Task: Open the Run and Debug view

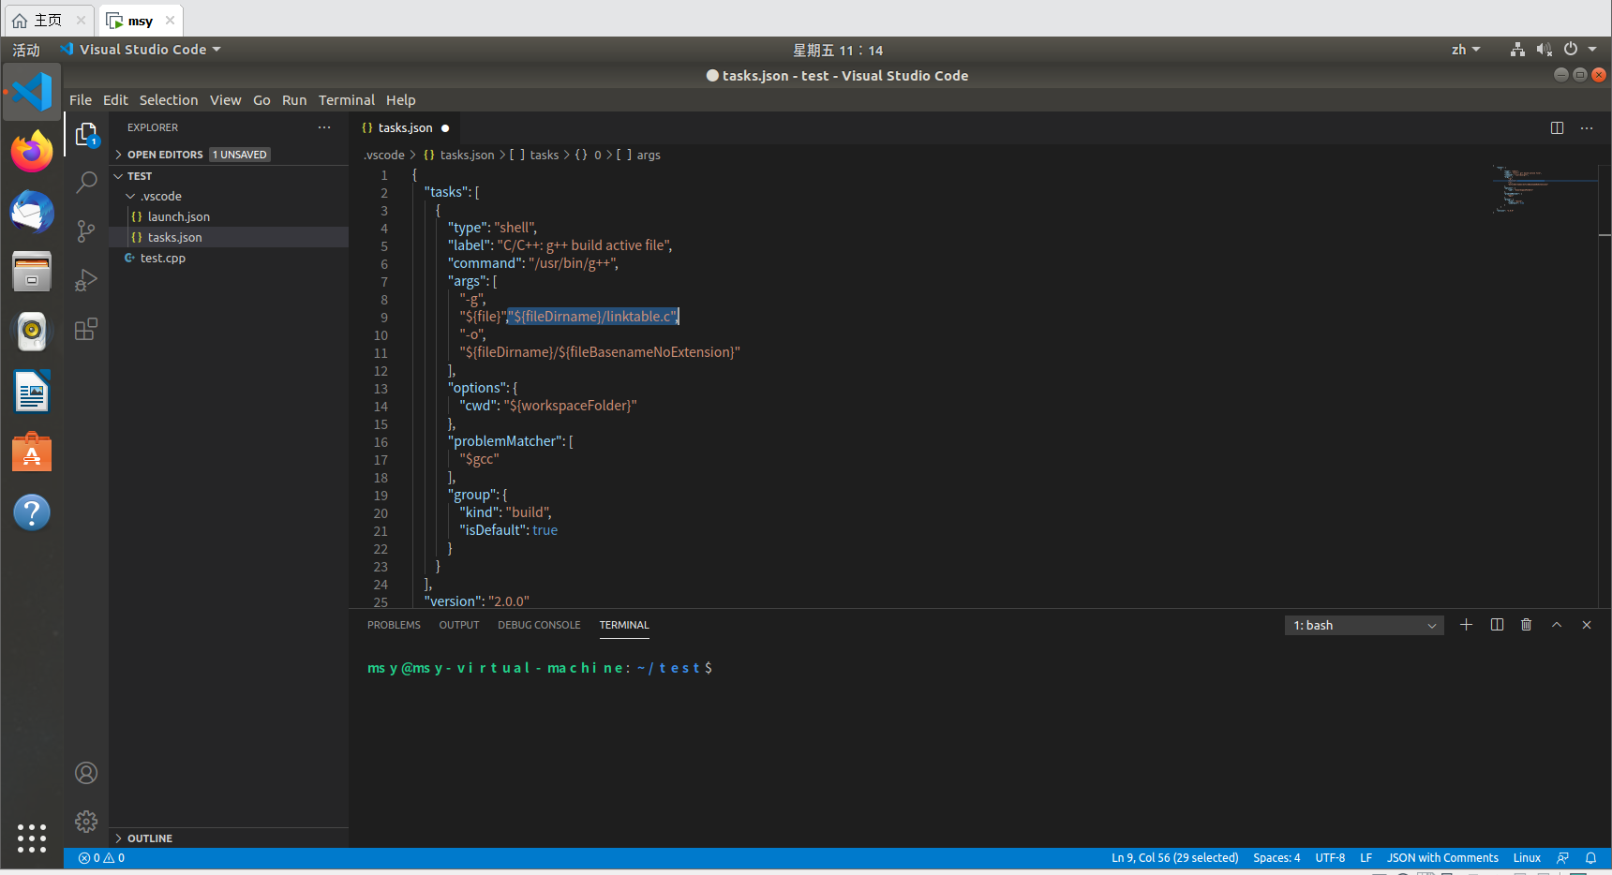Action: click(x=86, y=280)
